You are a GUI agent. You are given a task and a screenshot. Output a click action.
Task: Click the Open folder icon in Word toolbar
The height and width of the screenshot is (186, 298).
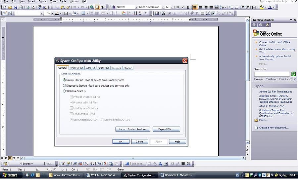[x=10, y=7]
